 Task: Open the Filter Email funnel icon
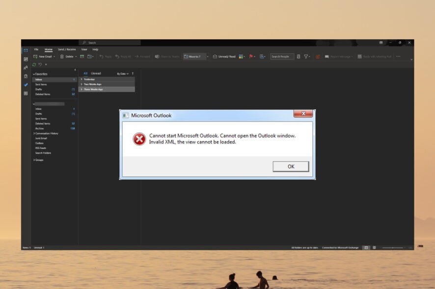[307, 56]
